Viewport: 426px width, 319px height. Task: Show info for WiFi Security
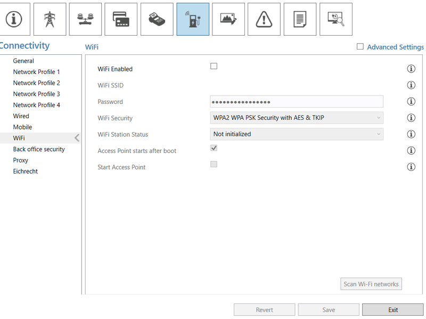411,118
